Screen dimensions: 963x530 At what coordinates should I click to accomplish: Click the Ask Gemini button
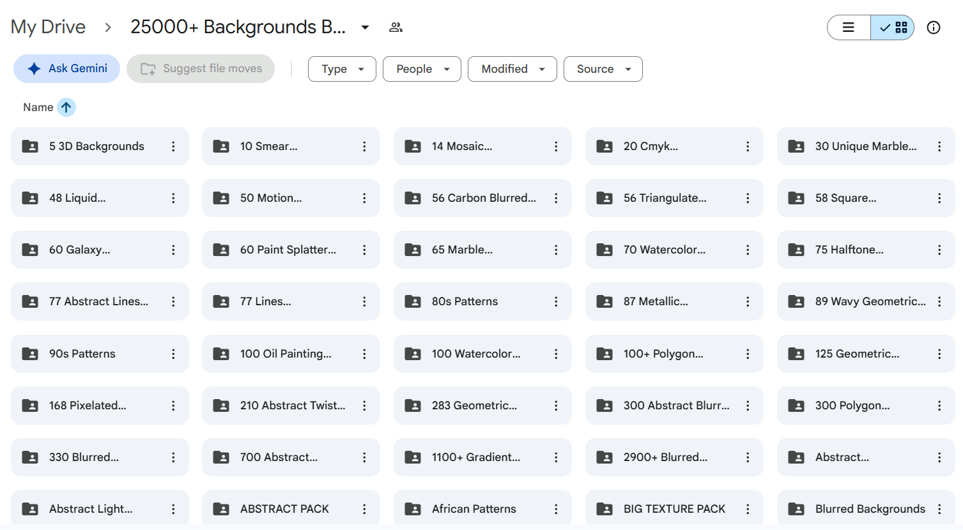pyautogui.click(x=67, y=68)
